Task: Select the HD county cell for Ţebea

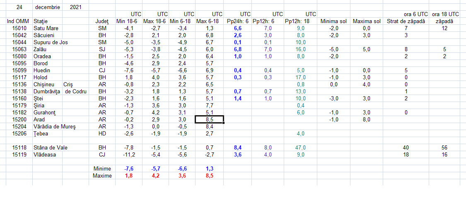Action: pyautogui.click(x=102, y=133)
